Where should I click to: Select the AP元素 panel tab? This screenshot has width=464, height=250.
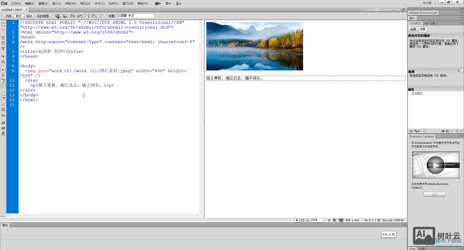(x=430, y=23)
